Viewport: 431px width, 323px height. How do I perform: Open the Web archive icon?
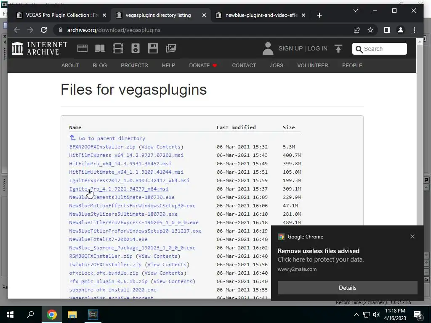click(x=82, y=48)
